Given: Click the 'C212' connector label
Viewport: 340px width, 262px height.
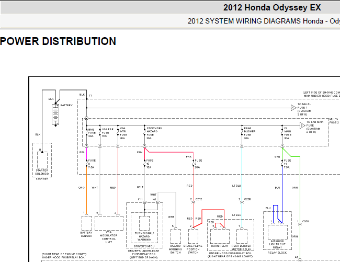Looking at the screenshot, I should point(199,199).
